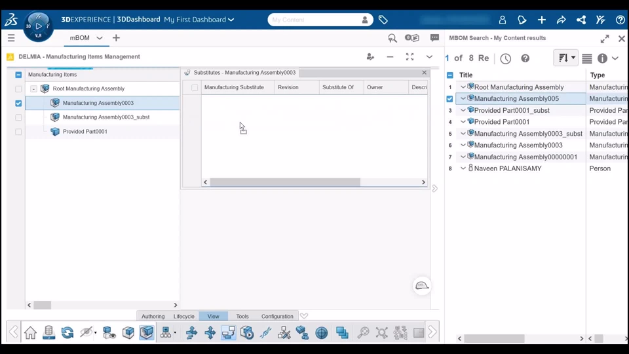Click the DNA helix icon in toolbar
This screenshot has width=629, height=354.
[x=265, y=332]
